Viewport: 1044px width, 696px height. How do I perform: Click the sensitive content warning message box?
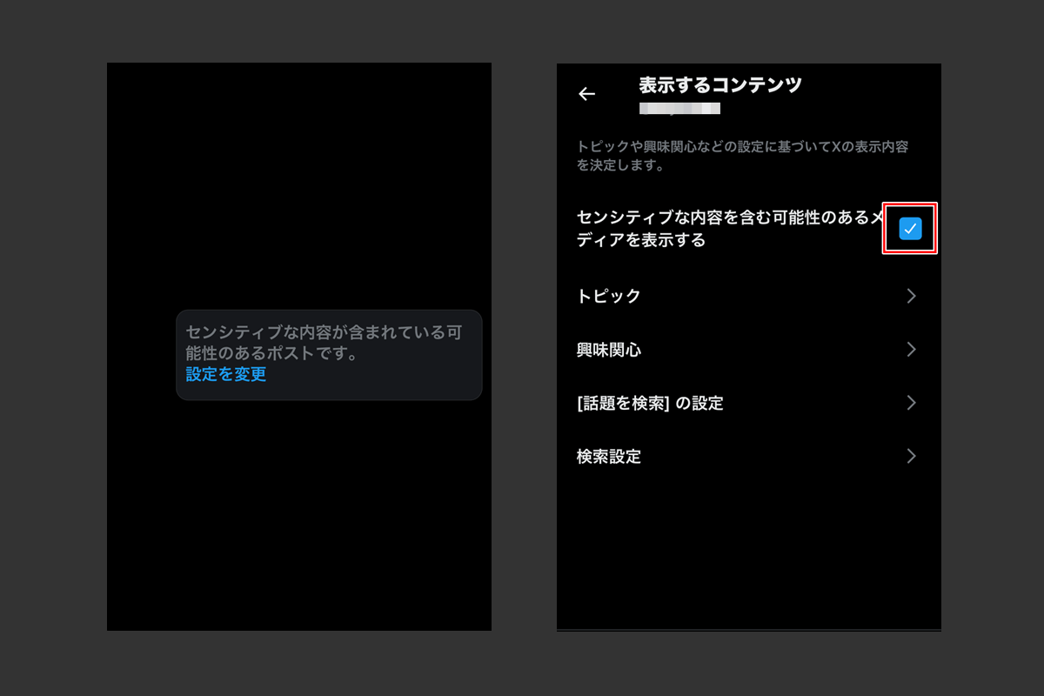click(x=329, y=354)
